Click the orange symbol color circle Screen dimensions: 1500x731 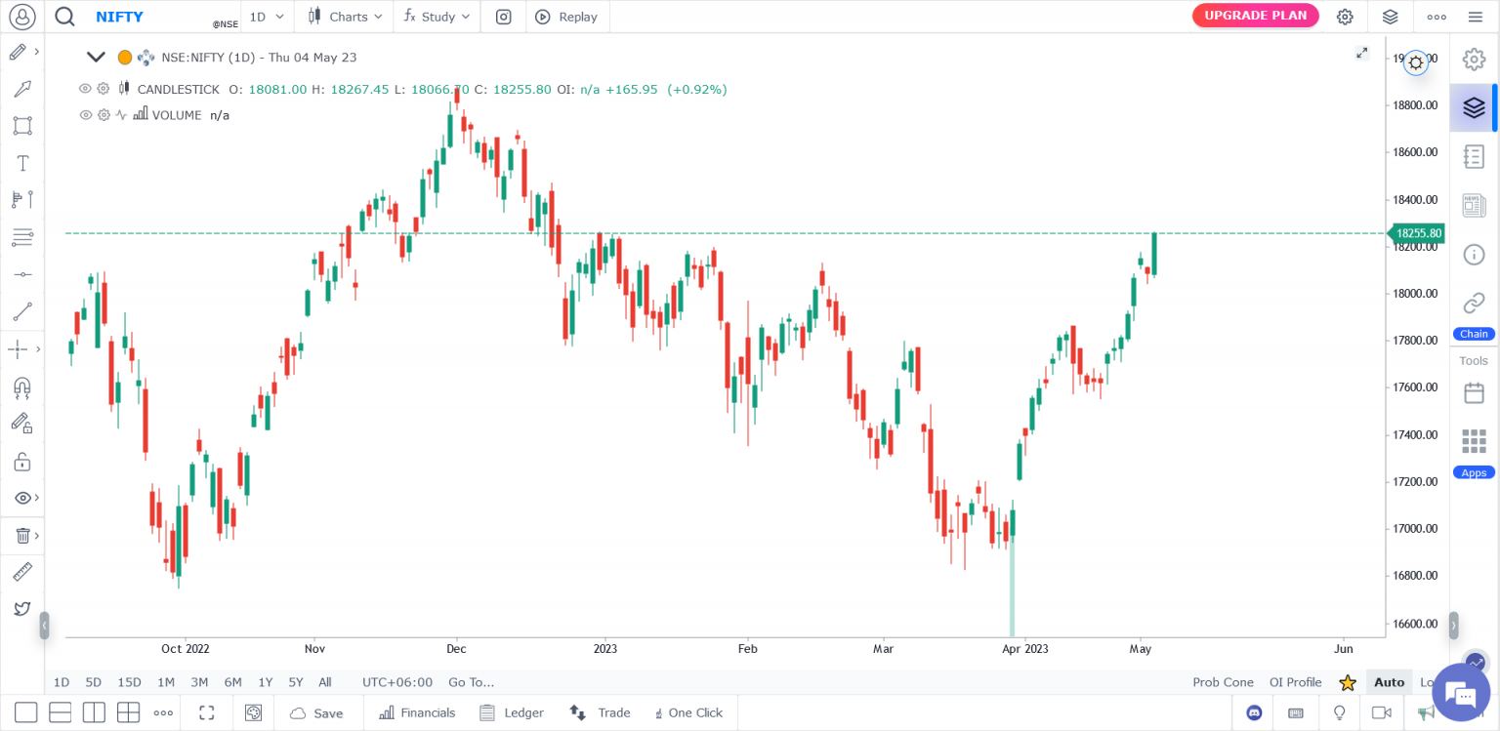point(125,58)
